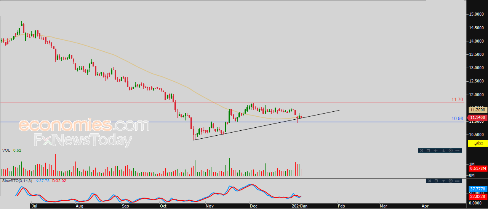Click the 13.0000 price axis label

coord(477,68)
